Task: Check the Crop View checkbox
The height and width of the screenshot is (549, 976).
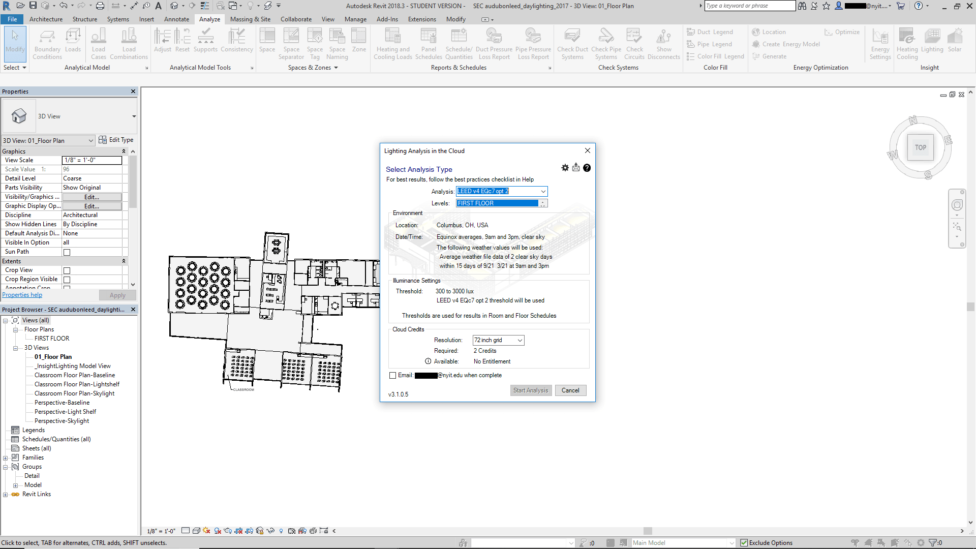Action: coord(67,270)
